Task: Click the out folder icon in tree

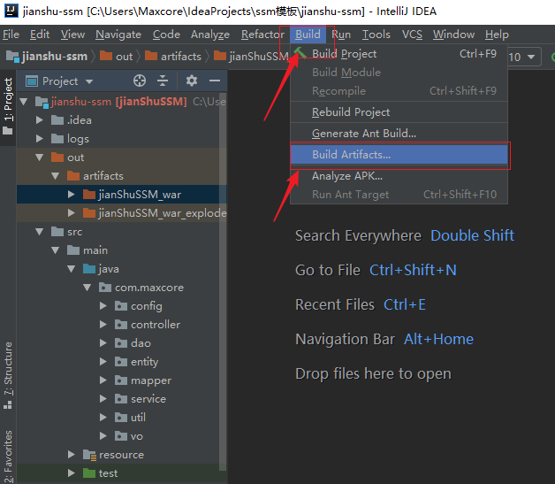Action: point(57,157)
